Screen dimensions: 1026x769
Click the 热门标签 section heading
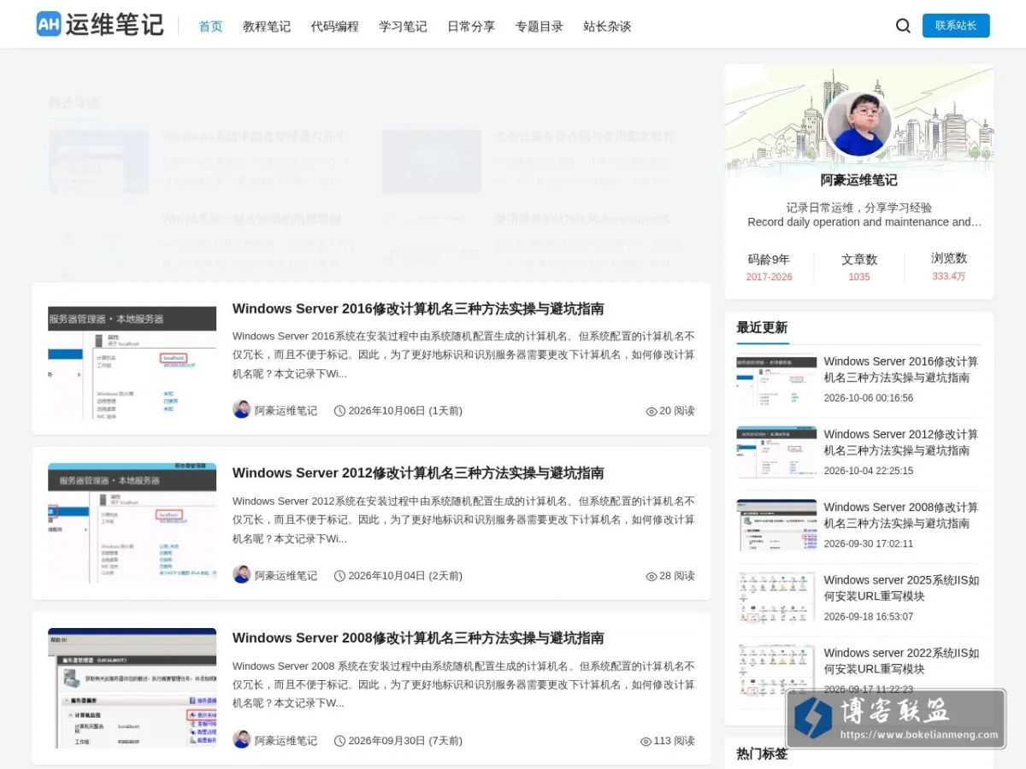coord(762,754)
